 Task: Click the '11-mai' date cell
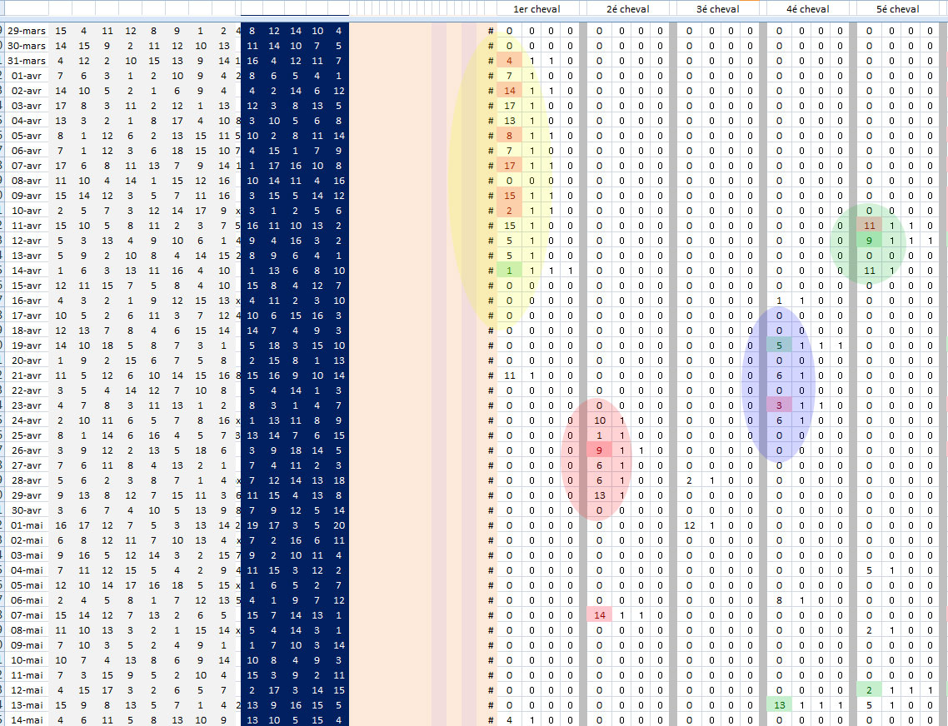click(x=27, y=675)
